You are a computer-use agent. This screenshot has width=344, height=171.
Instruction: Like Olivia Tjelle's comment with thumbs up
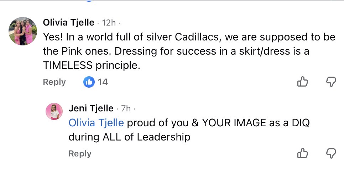302,82
